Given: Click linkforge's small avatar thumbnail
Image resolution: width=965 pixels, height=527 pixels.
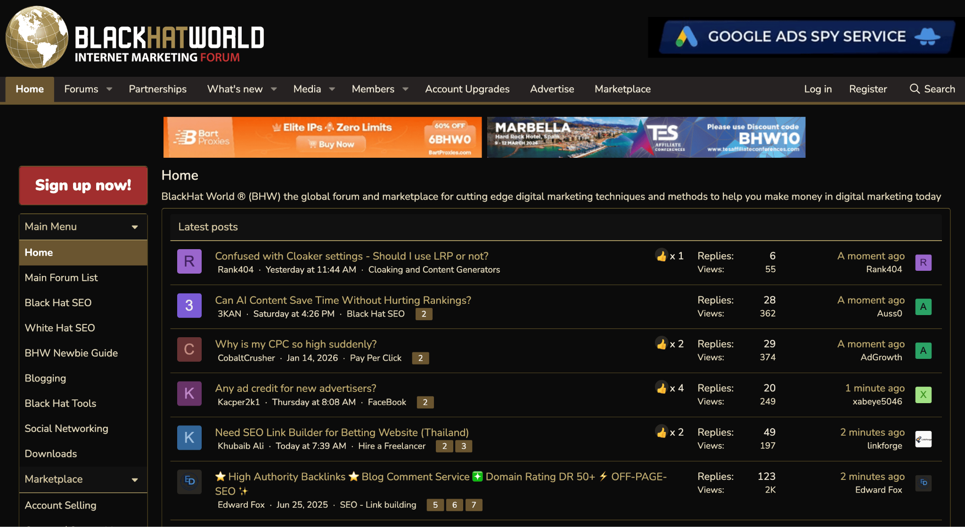Looking at the screenshot, I should pos(924,439).
